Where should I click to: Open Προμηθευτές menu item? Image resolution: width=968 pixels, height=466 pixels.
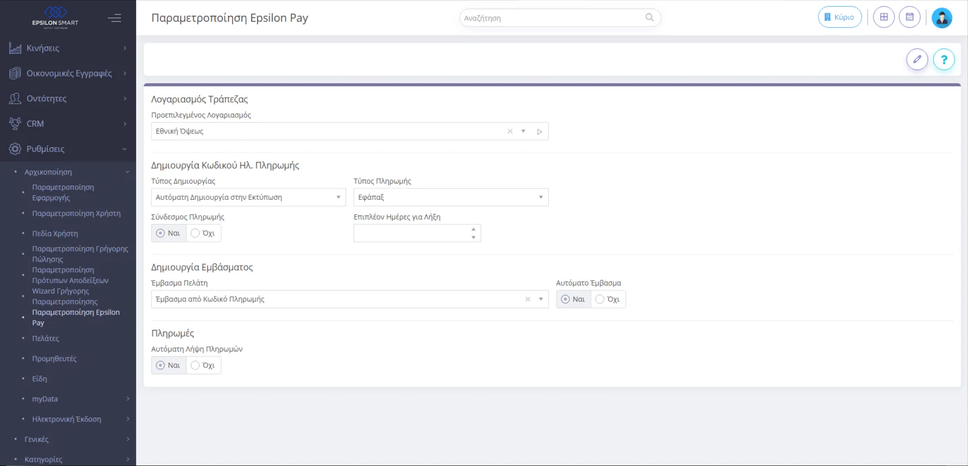point(54,359)
